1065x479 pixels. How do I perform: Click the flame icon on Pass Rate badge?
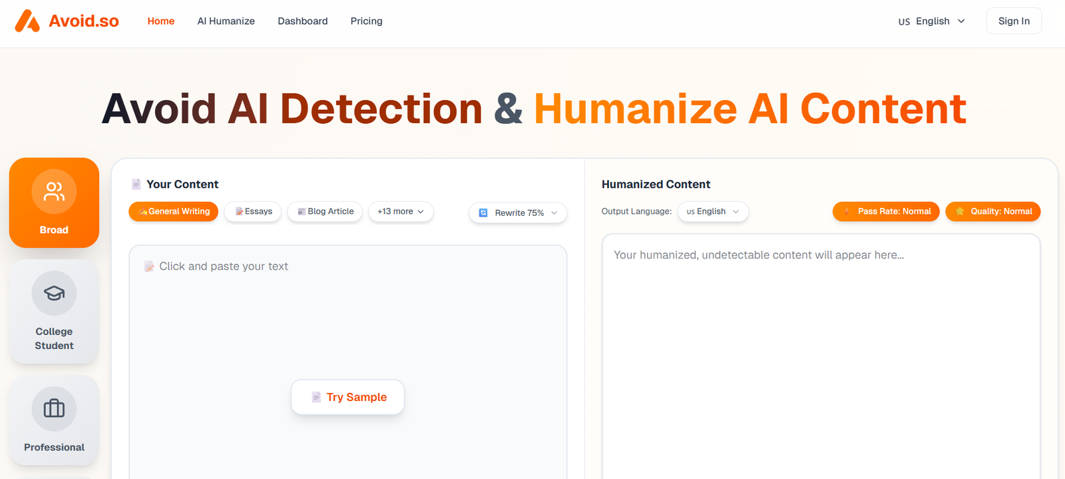(x=847, y=211)
